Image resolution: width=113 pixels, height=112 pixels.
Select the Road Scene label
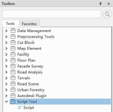pos(28,84)
